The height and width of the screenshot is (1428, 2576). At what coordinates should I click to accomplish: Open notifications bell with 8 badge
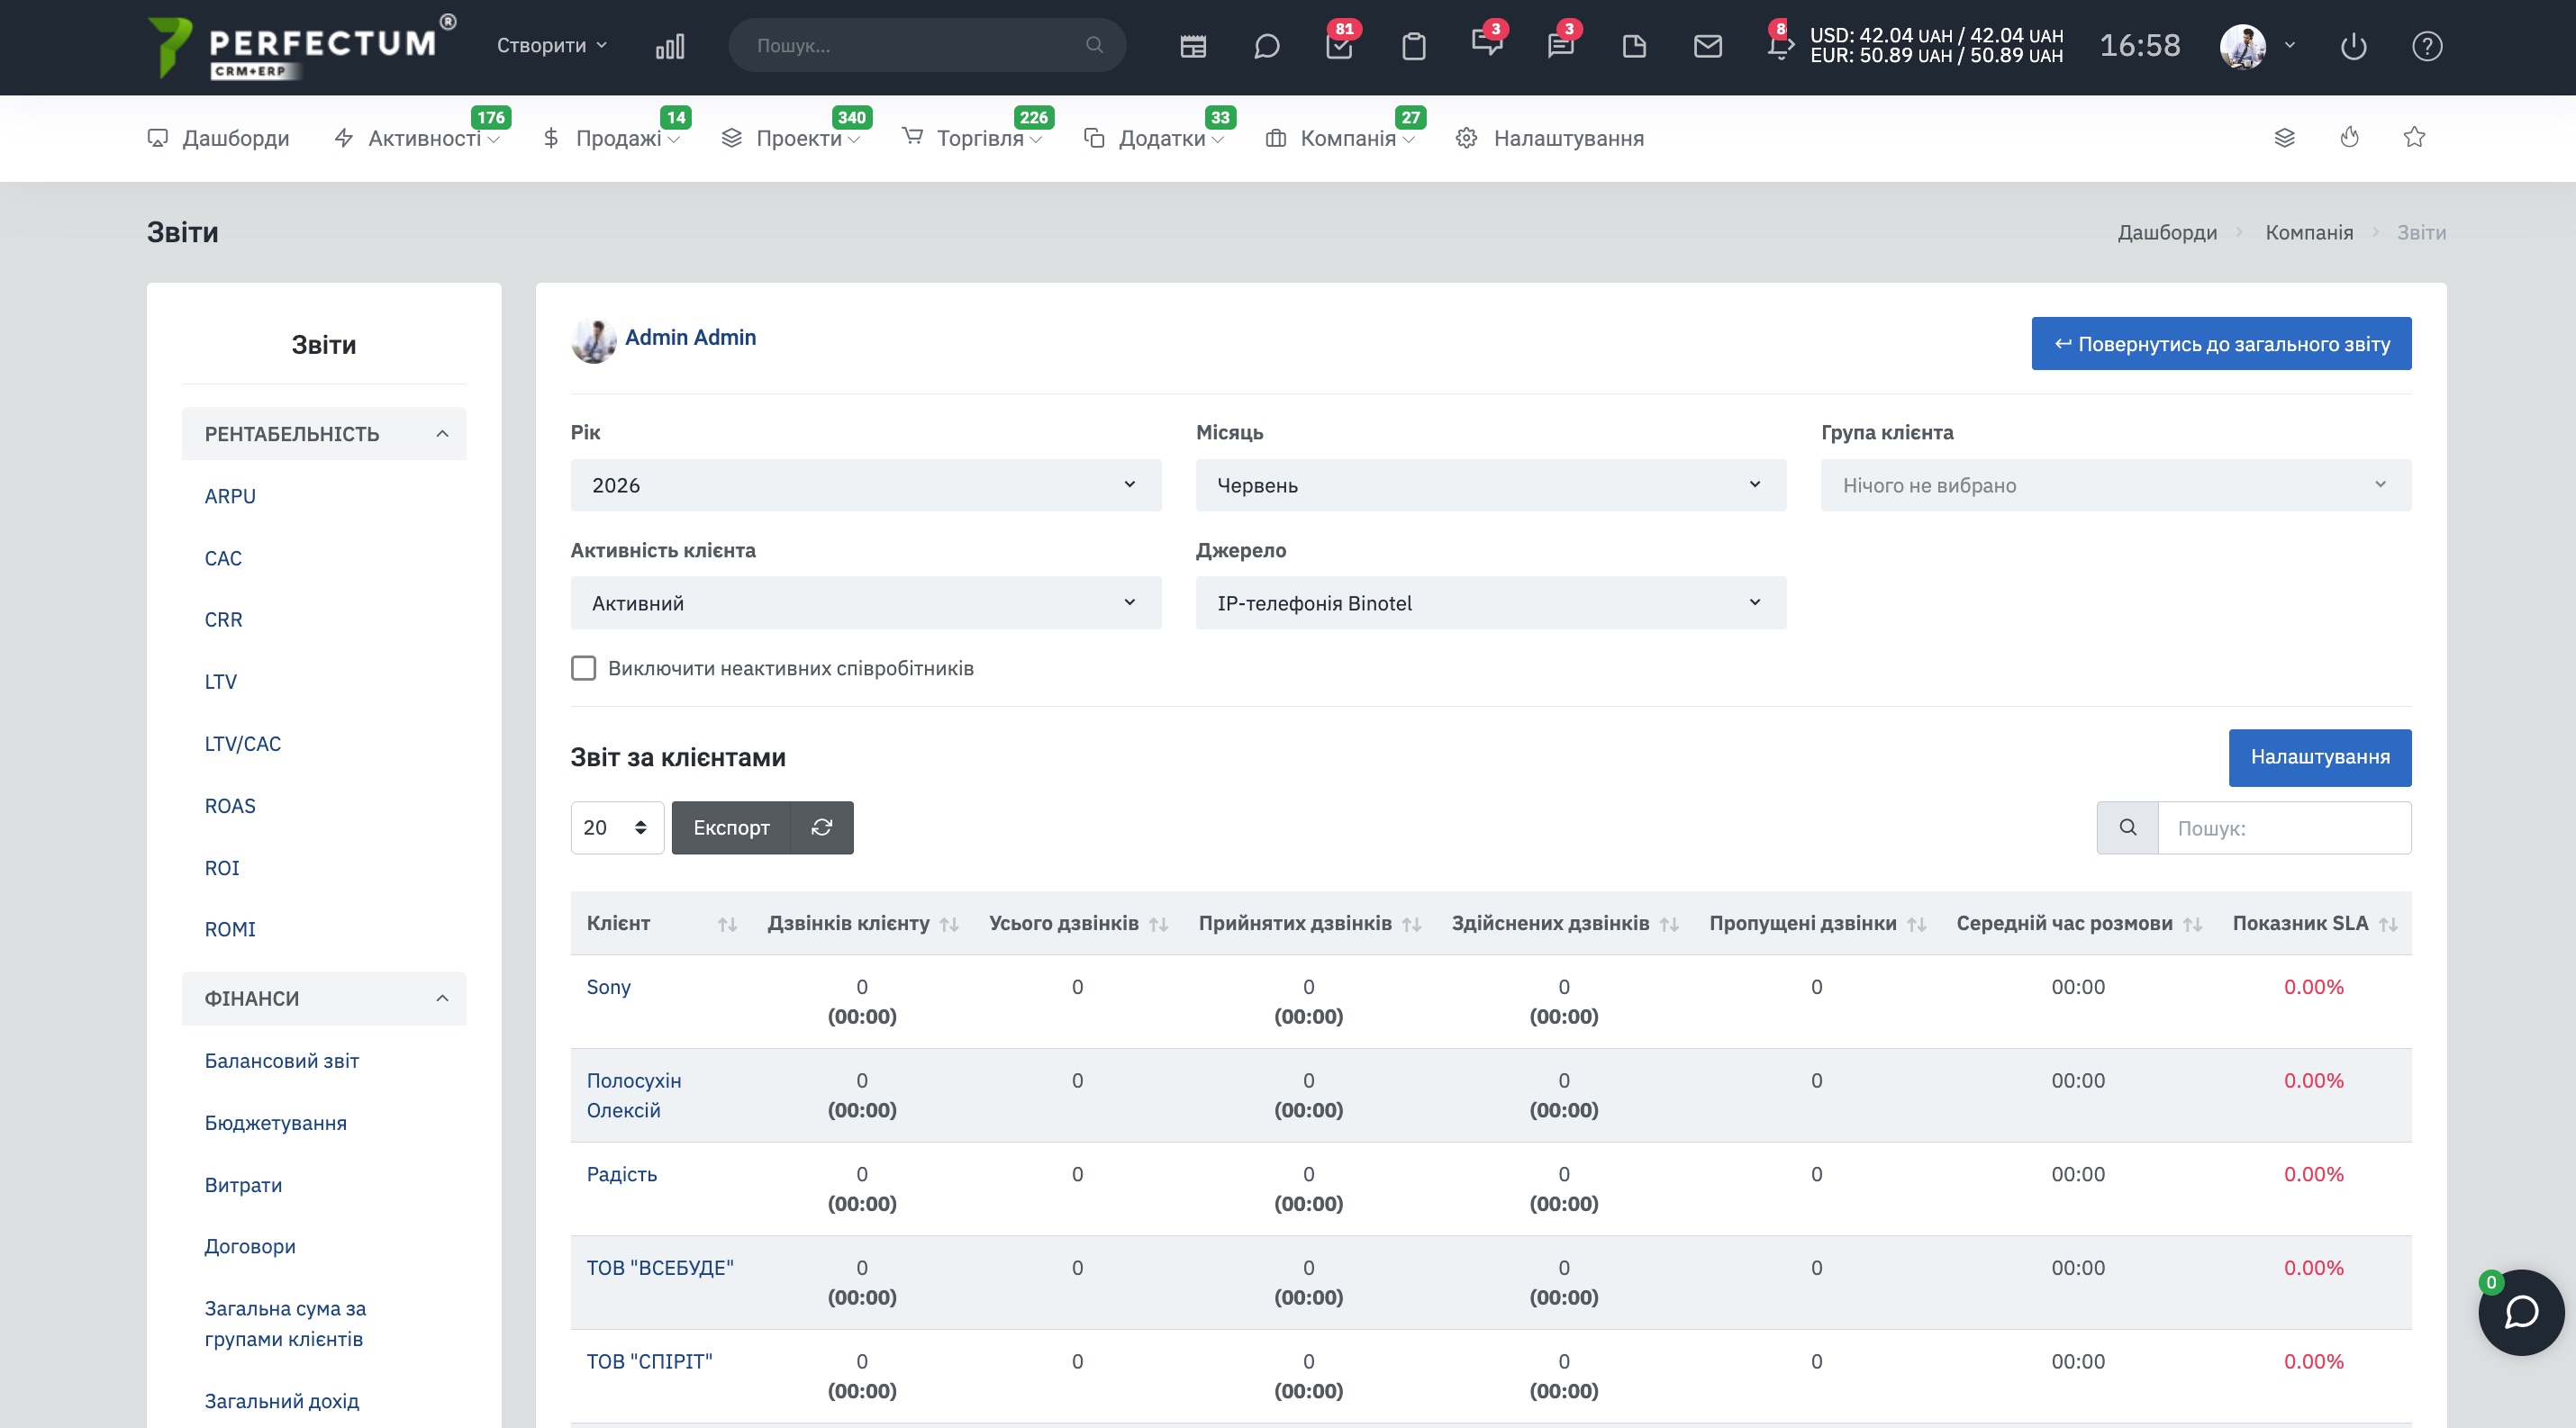click(1779, 44)
